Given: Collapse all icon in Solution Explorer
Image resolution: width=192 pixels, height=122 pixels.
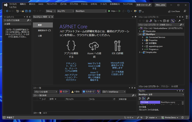Looking at the screenshot, I should [x=164, y=21].
